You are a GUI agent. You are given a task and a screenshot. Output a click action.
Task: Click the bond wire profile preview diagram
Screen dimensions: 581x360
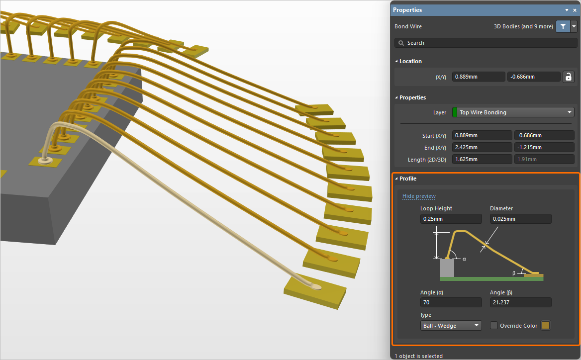487,255
